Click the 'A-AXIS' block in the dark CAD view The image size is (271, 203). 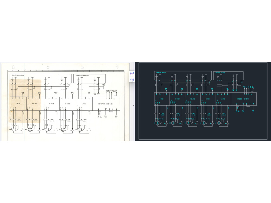223,99
